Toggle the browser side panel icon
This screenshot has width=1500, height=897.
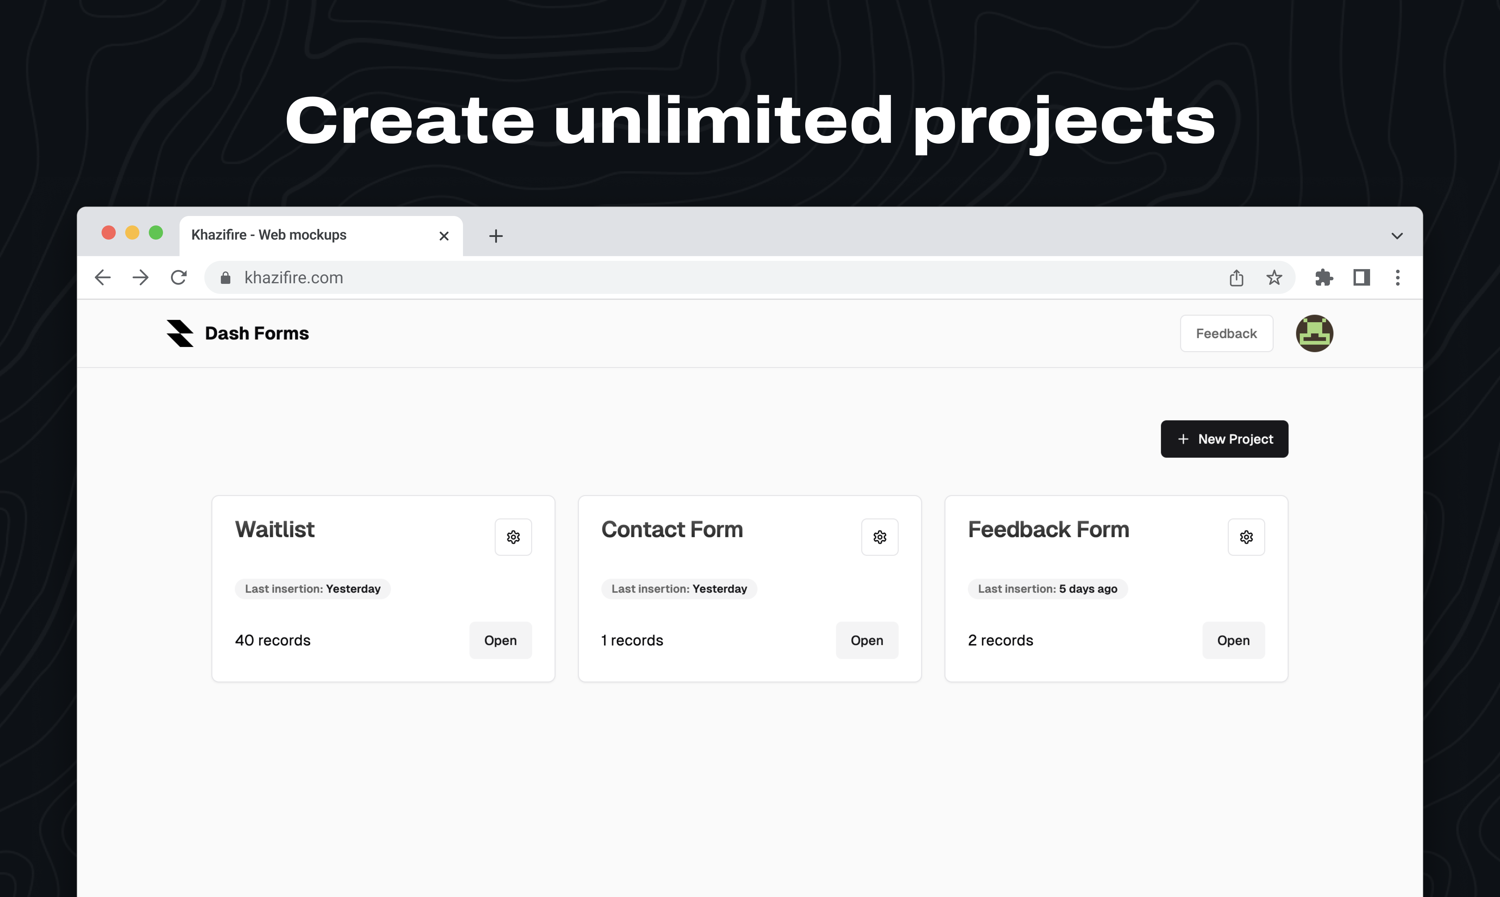click(x=1361, y=277)
